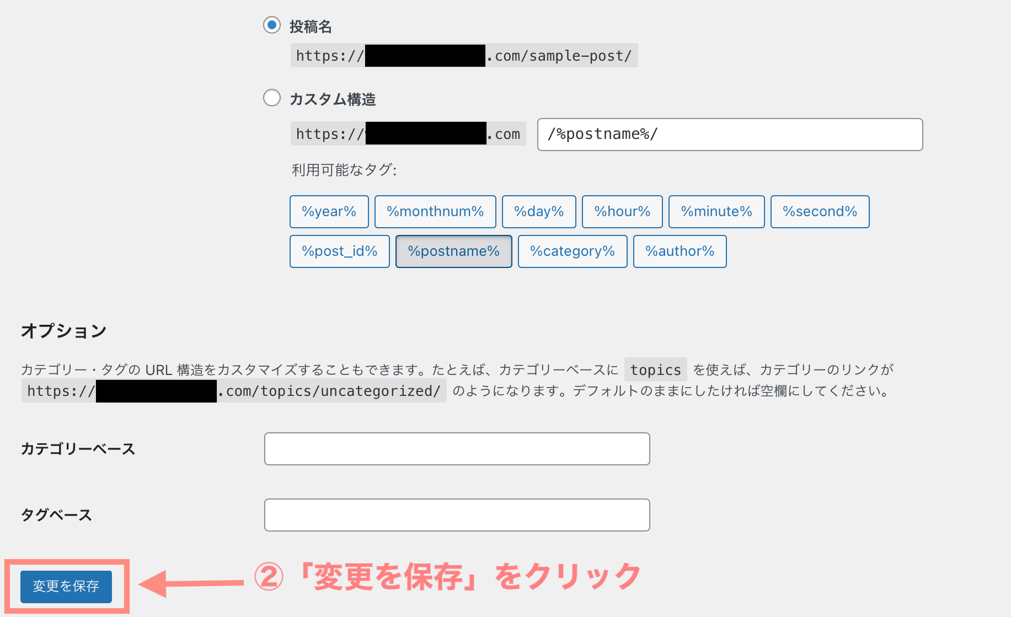The height and width of the screenshot is (617, 1011).
Task: Focus the カテゴリーベース text field
Action: point(457,449)
